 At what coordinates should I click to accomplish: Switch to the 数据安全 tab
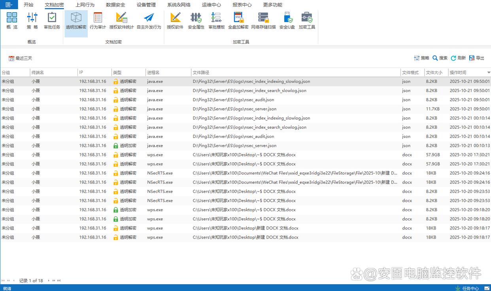(115, 5)
